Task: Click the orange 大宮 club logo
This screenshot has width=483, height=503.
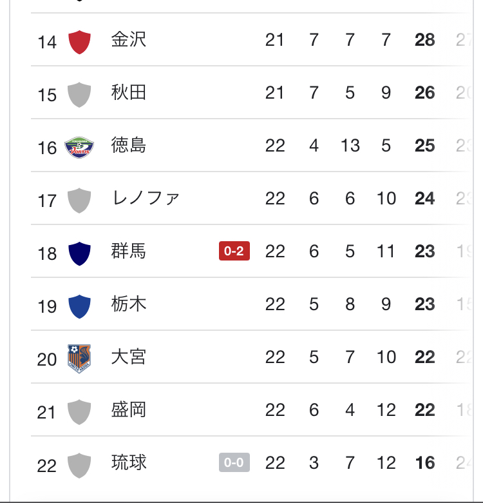Action: 79,359
